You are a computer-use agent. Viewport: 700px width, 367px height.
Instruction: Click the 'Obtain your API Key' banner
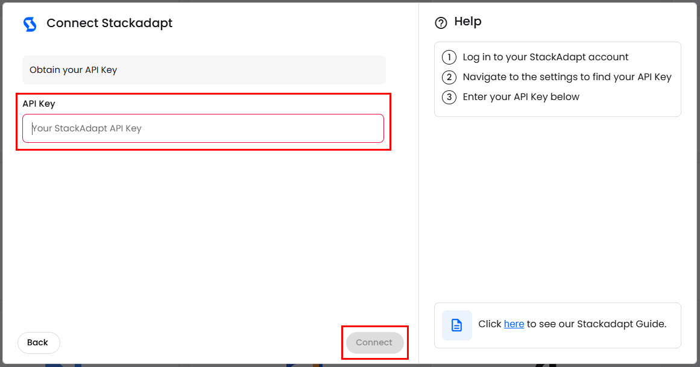pyautogui.click(x=204, y=70)
